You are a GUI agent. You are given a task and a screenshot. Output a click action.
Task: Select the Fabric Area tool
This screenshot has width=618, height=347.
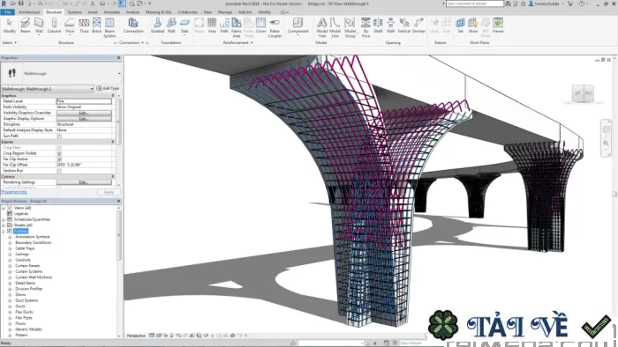point(237,27)
